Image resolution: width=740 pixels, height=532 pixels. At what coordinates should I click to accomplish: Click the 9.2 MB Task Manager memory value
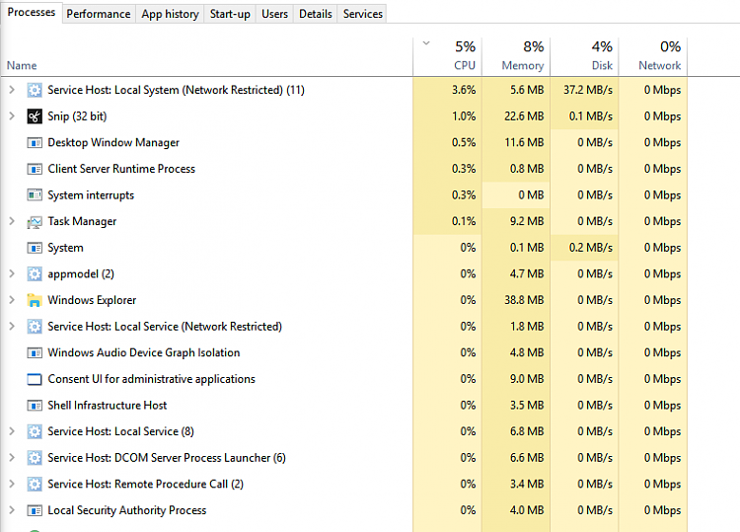tap(527, 221)
